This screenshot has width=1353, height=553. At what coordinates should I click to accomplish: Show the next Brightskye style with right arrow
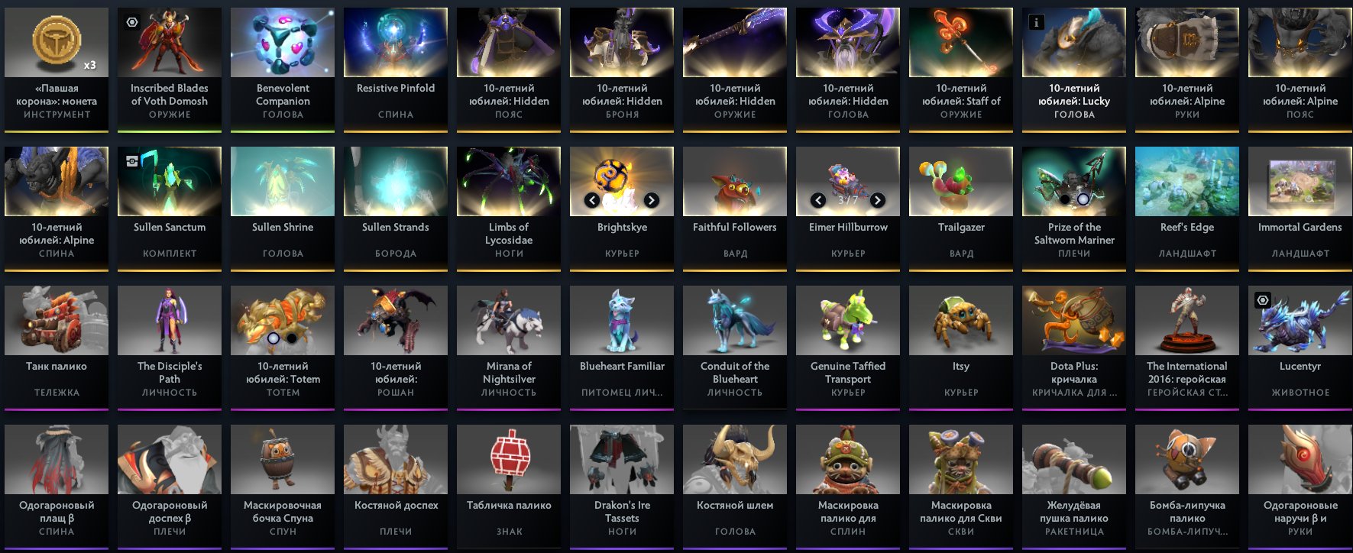click(651, 200)
